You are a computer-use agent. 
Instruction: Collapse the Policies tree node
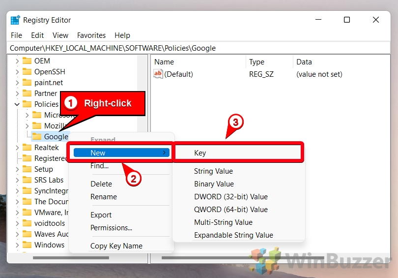17,104
